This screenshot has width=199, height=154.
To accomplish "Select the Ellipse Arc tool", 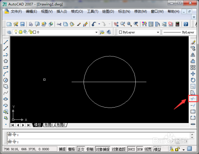I will pos(6,105).
